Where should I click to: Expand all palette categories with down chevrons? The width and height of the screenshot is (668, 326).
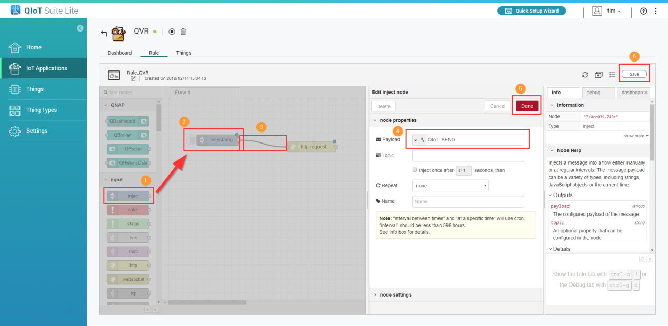[x=155, y=310]
